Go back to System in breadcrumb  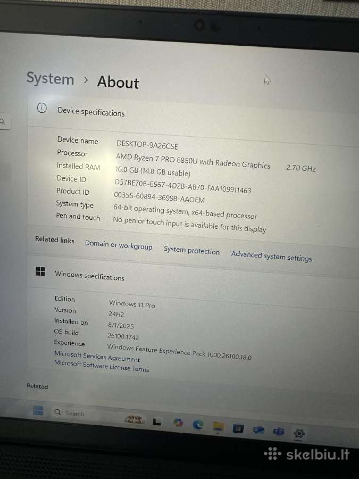[51, 79]
